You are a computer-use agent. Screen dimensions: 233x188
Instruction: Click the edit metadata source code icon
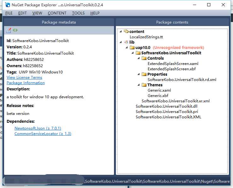click(15, 30)
